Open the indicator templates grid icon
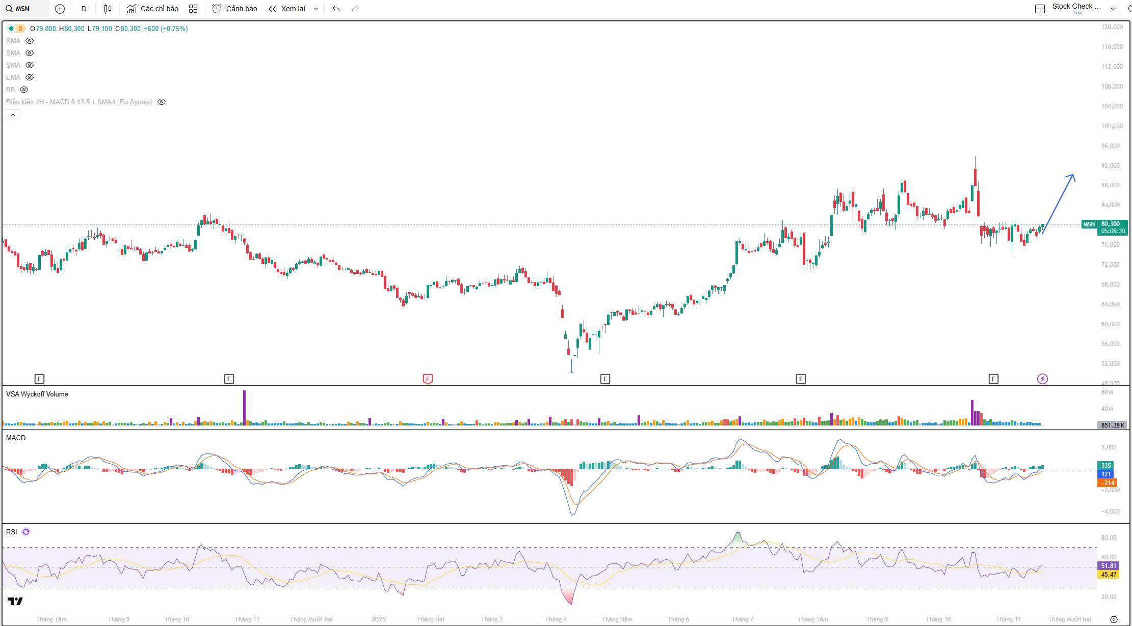The width and height of the screenshot is (1132, 626). (x=193, y=9)
